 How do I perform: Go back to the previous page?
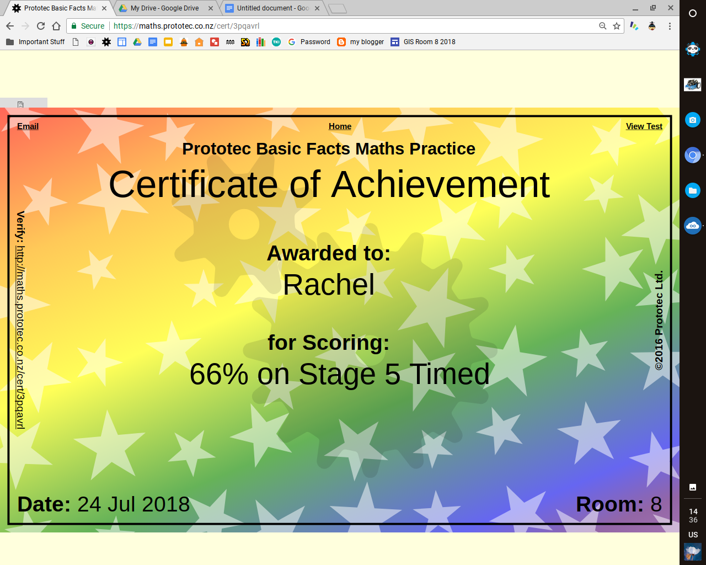click(x=10, y=26)
